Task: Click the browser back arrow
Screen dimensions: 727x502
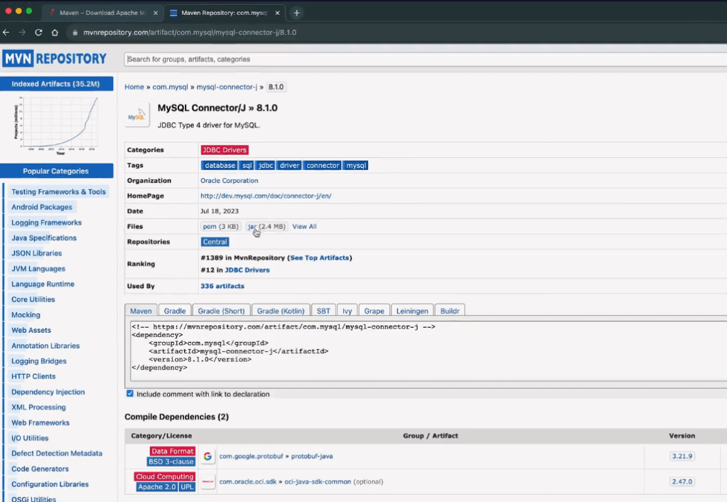Action: [x=6, y=33]
